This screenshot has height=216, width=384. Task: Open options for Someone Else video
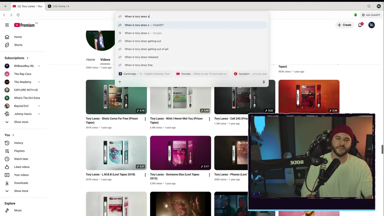point(209,175)
